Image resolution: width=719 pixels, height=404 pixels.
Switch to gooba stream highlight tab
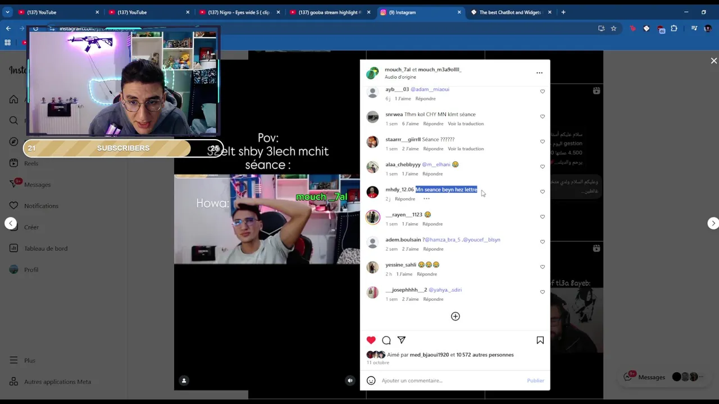(329, 12)
